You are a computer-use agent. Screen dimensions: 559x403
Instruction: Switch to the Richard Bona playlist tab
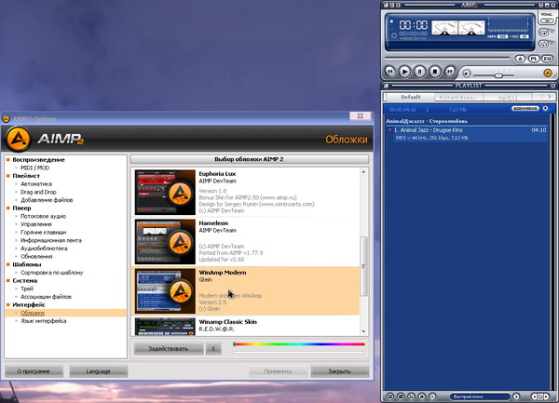coord(459,97)
